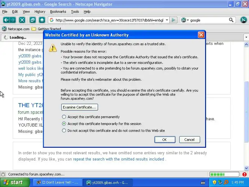Select Do not accept this certificate
This screenshot has height=187, width=249.
click(x=64, y=131)
